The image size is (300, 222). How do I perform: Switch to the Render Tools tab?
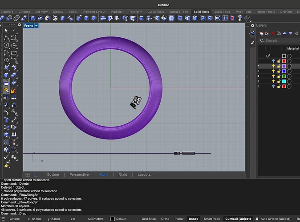pyautogui.click(x=266, y=12)
